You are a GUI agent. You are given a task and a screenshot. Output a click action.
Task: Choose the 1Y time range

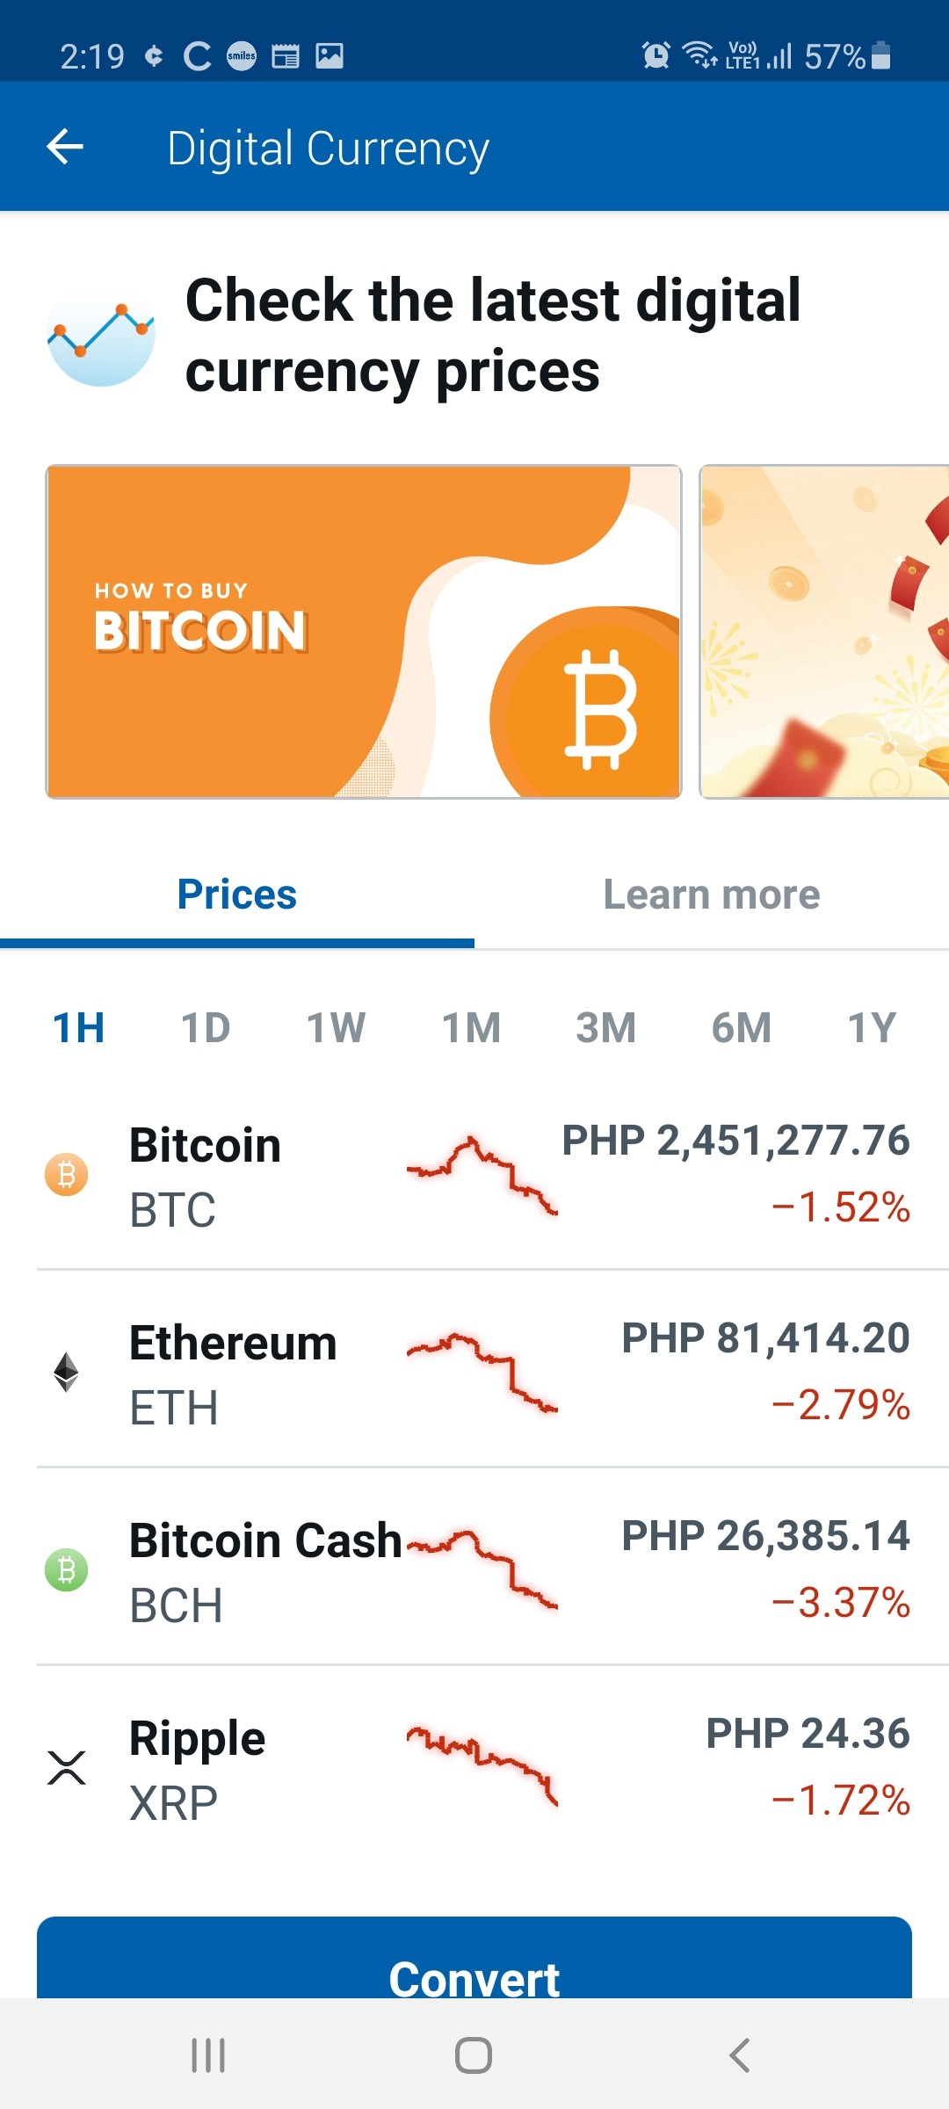(x=873, y=1028)
